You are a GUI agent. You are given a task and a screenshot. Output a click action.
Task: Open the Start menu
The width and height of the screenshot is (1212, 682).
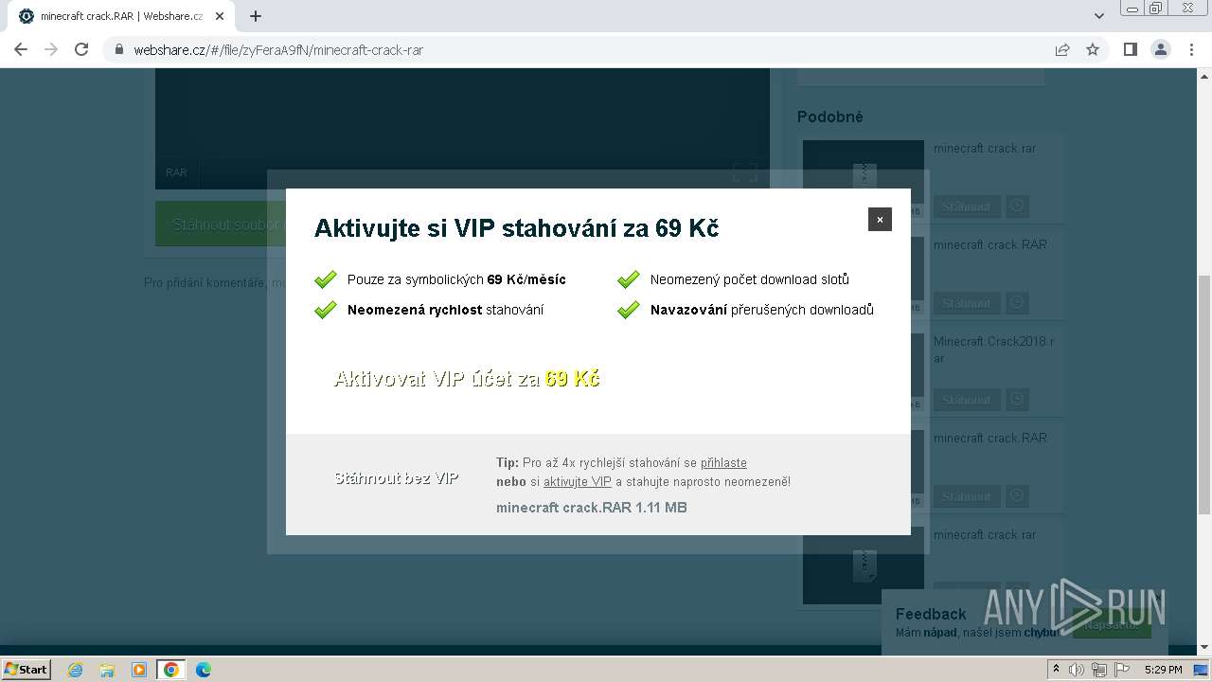point(27,670)
